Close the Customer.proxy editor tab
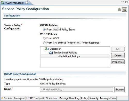This screenshot has height=101, width=129. [x=27, y=3]
